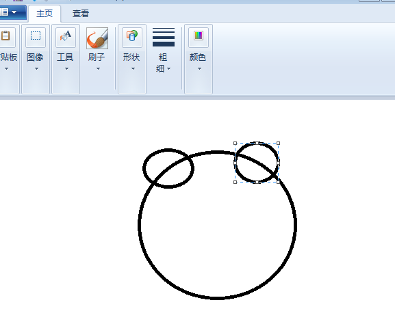
Task: Click the 颜色 label text
Action: click(x=198, y=57)
